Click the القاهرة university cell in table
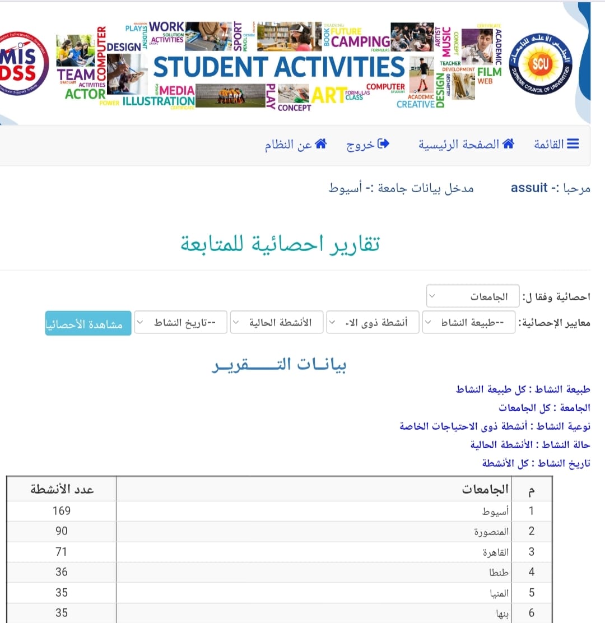Viewport: 605px width, 623px height. click(495, 552)
